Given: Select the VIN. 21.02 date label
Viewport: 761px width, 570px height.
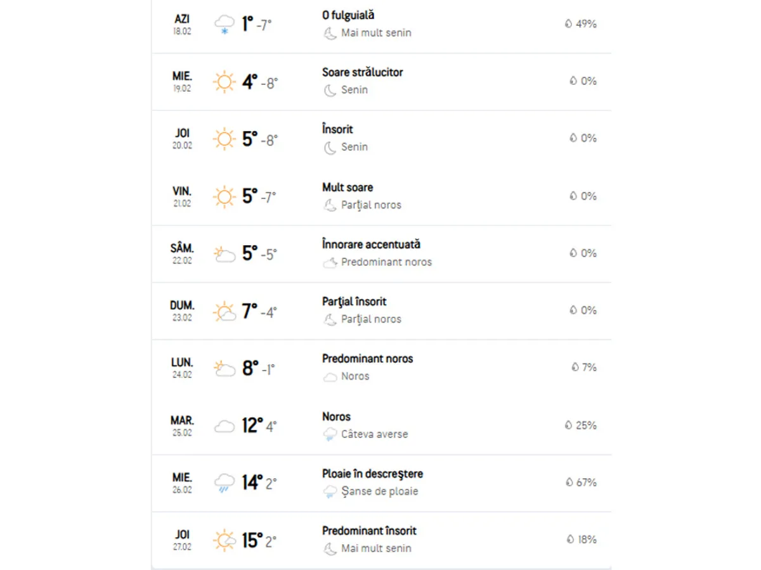Looking at the screenshot, I should point(182,196).
